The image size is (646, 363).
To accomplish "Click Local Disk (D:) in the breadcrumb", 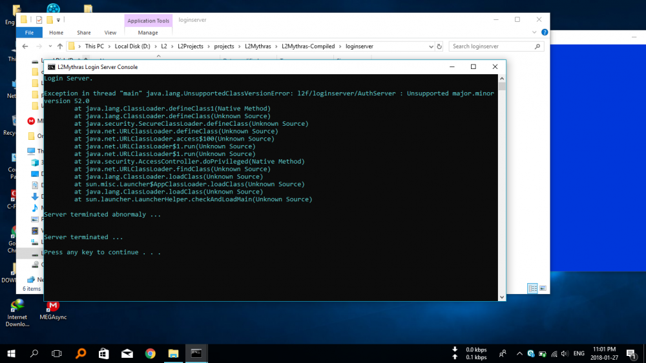I will [132, 46].
